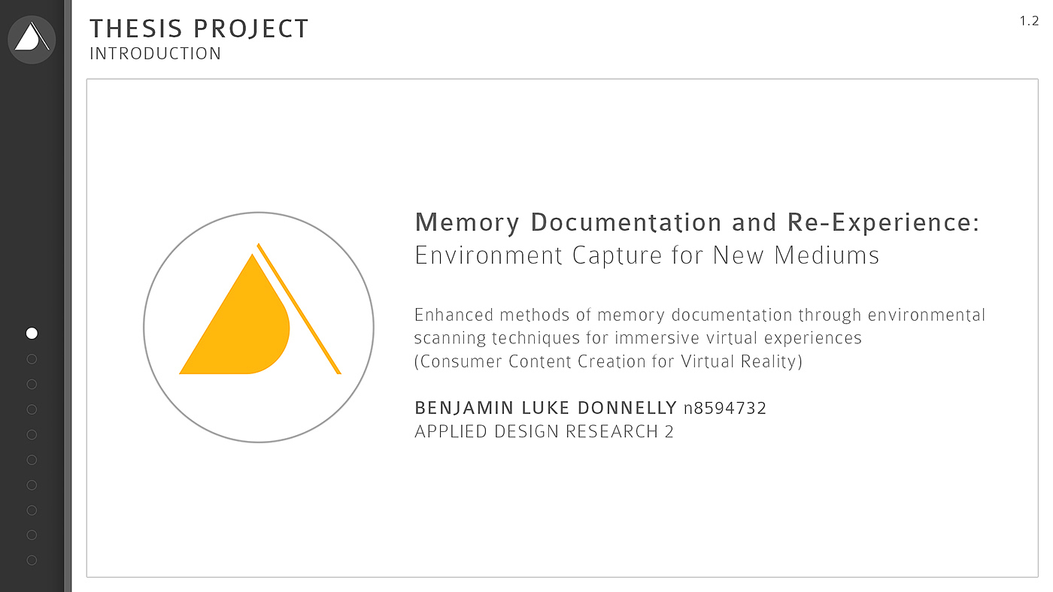Click the author name Benjamin Luke Donnelly
This screenshot has width=1053, height=592.
point(546,408)
